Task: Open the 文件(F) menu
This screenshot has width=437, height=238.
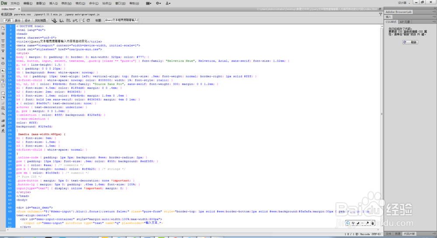Action: pyautogui.click(x=15, y=3)
